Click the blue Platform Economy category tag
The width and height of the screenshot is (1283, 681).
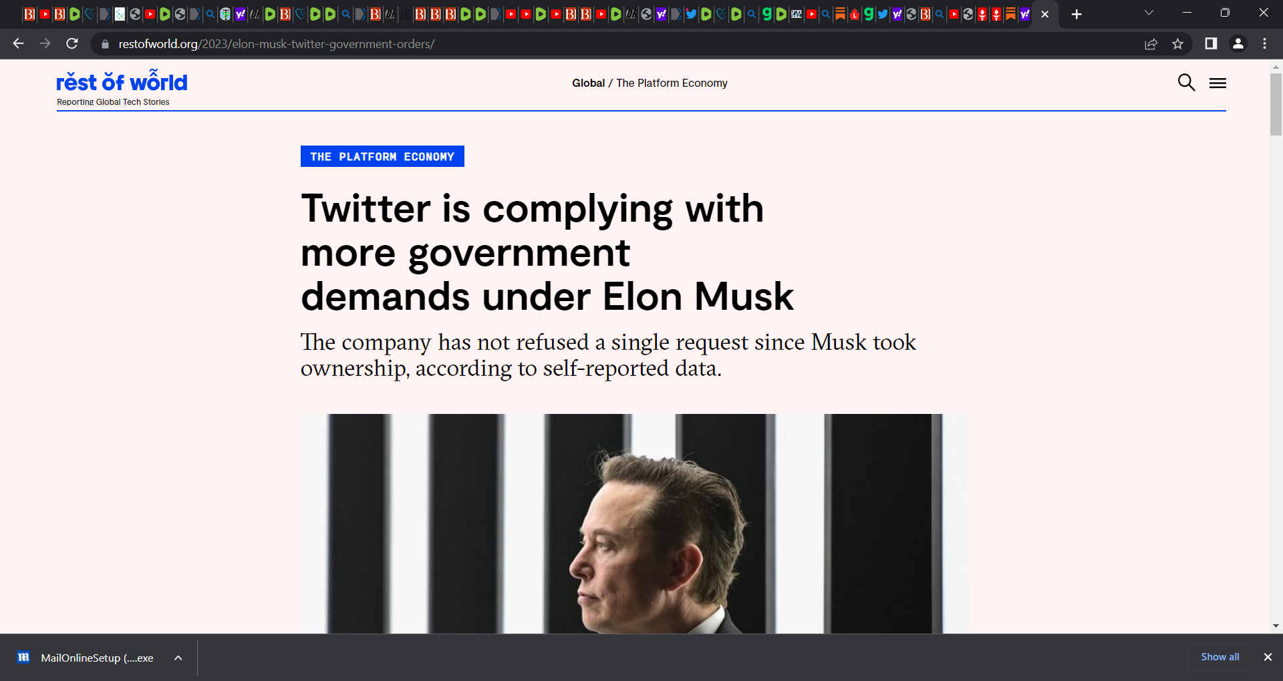pyautogui.click(x=382, y=156)
